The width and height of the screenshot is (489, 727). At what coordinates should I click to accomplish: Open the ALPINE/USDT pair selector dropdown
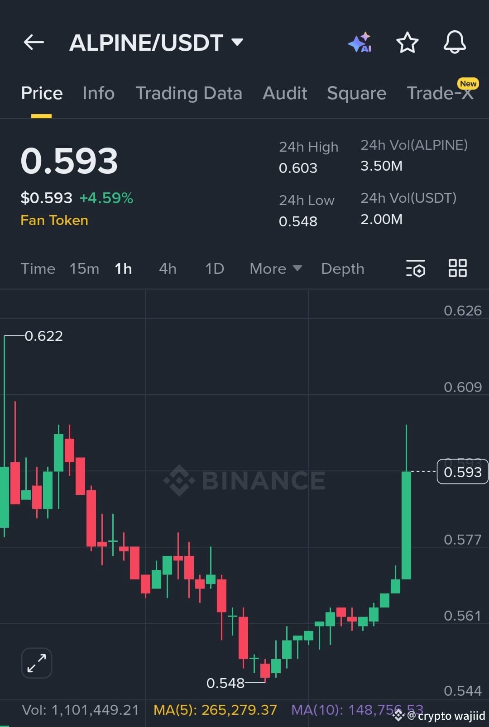click(x=156, y=43)
